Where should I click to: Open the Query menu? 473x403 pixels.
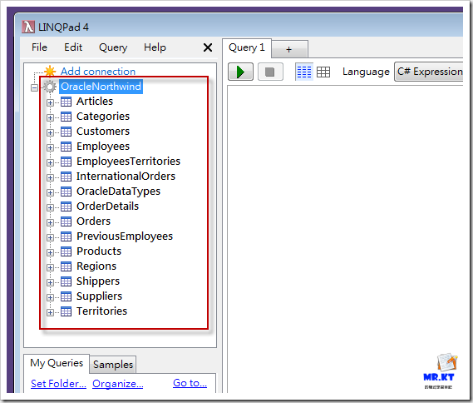[113, 47]
